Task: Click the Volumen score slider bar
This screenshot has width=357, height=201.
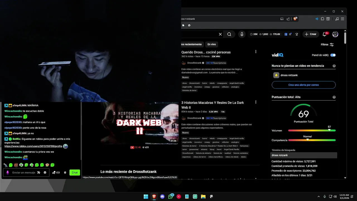Action: (312, 130)
